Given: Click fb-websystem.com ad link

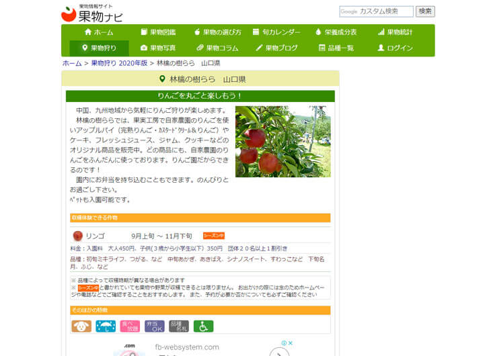Looking at the screenshot, I should pos(187,347).
